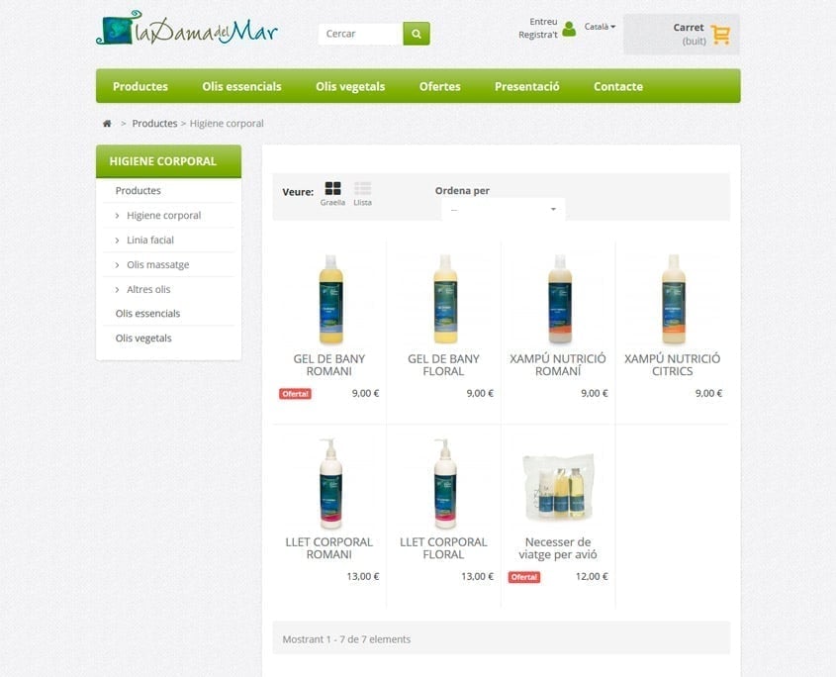
Task: Open the Ordena per sort dropdown
Action: [503, 209]
